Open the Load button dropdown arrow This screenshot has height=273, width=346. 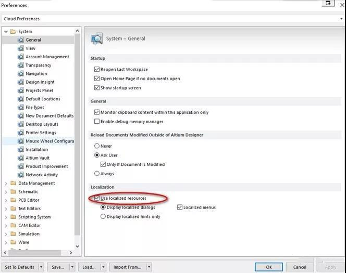103,267
